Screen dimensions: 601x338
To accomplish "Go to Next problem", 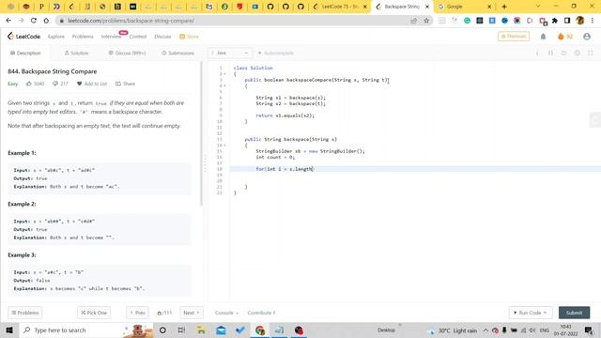I will click(x=192, y=313).
